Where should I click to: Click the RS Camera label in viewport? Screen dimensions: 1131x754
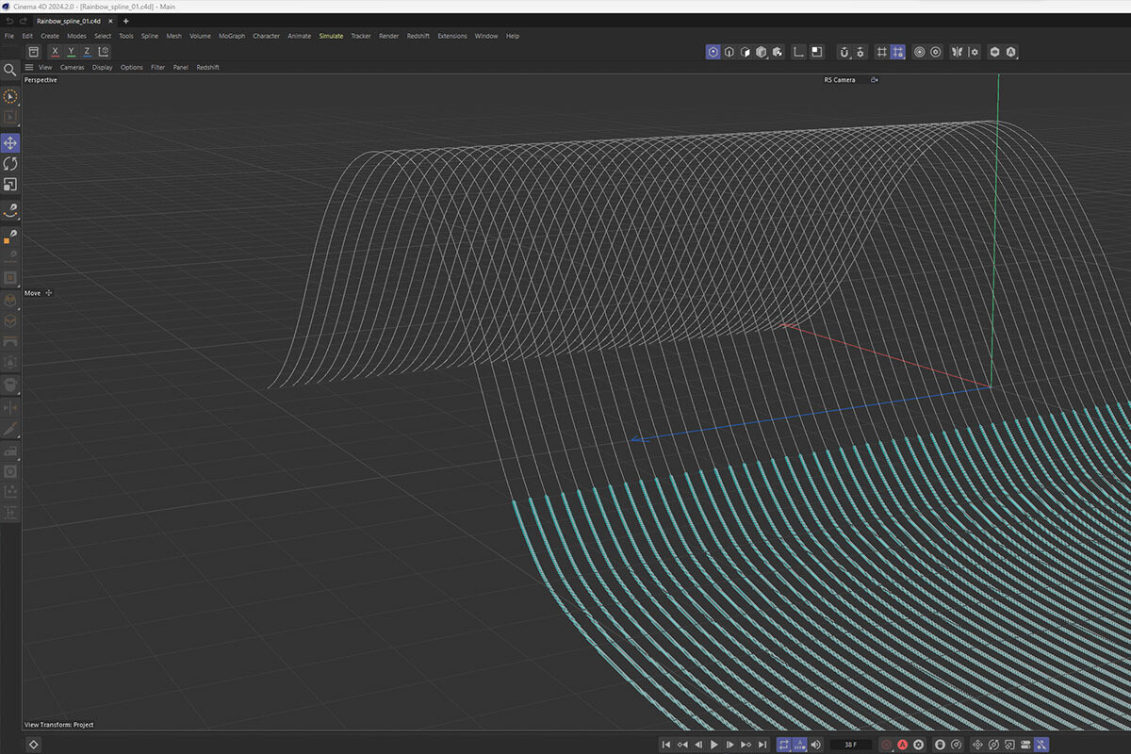(840, 80)
